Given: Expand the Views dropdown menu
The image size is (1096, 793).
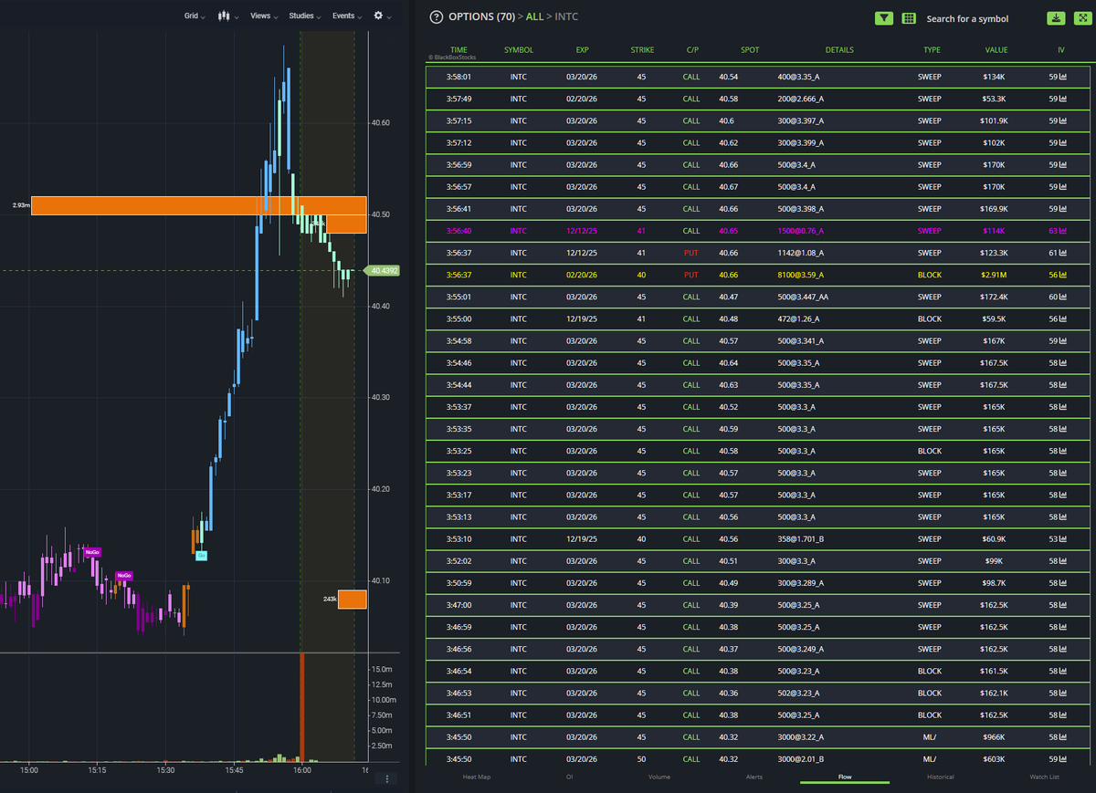Looking at the screenshot, I should click(264, 16).
